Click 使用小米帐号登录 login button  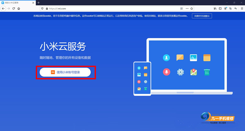[65, 72]
